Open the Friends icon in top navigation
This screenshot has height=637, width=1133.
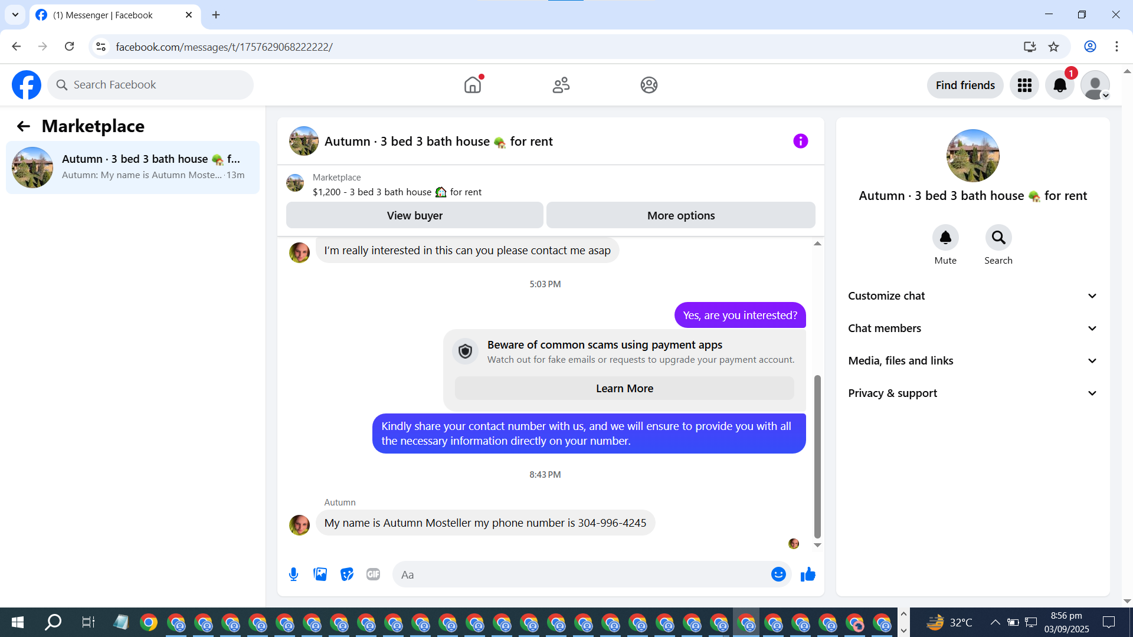point(561,85)
